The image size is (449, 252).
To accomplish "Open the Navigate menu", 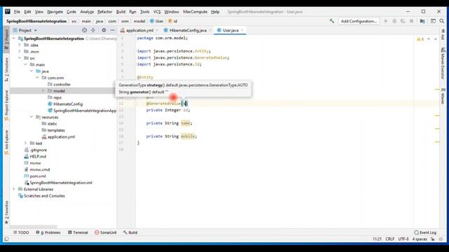I will 55,12.
